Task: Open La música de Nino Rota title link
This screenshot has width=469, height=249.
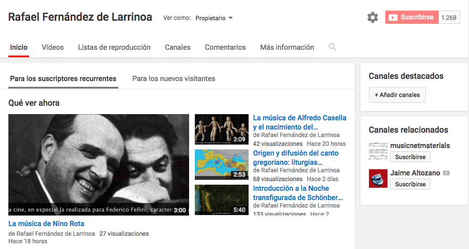Action: [x=46, y=223]
